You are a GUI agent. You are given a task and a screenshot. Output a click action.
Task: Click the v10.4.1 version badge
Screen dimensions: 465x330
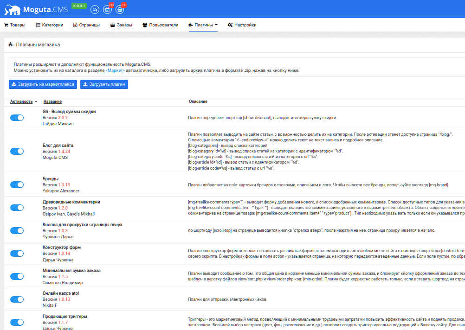[x=79, y=6]
